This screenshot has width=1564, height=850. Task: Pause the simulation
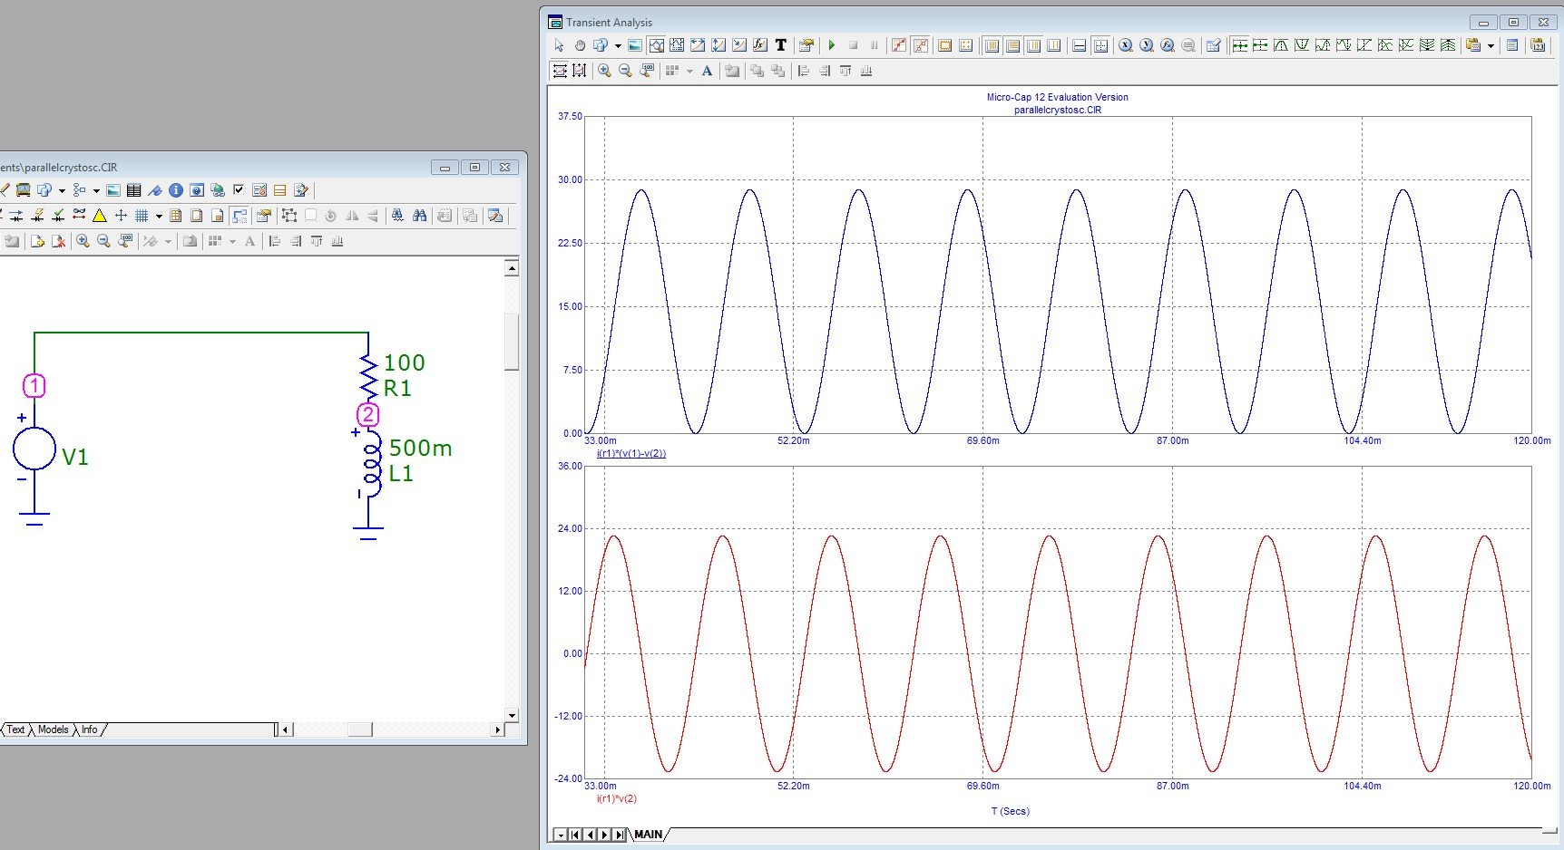tap(874, 45)
